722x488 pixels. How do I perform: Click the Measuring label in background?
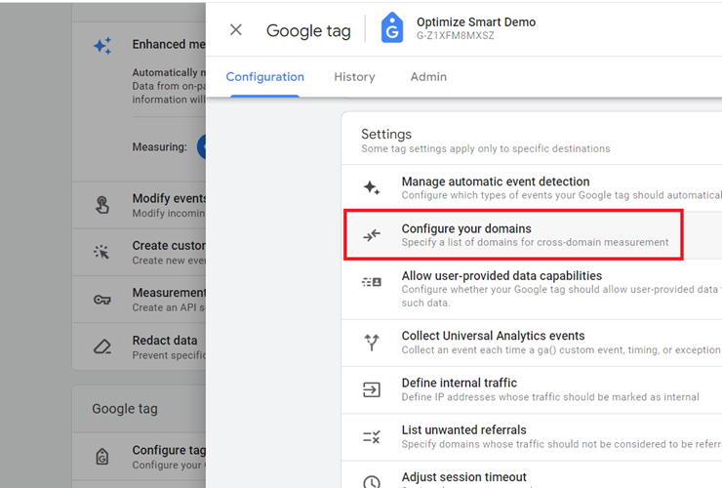click(x=159, y=147)
